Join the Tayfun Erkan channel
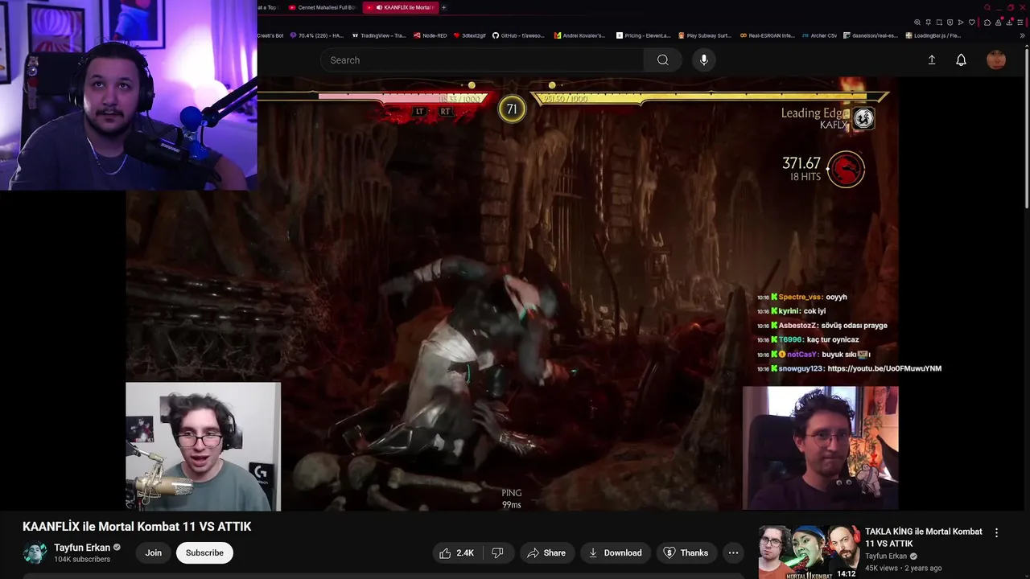This screenshot has height=579, width=1030. click(x=154, y=552)
